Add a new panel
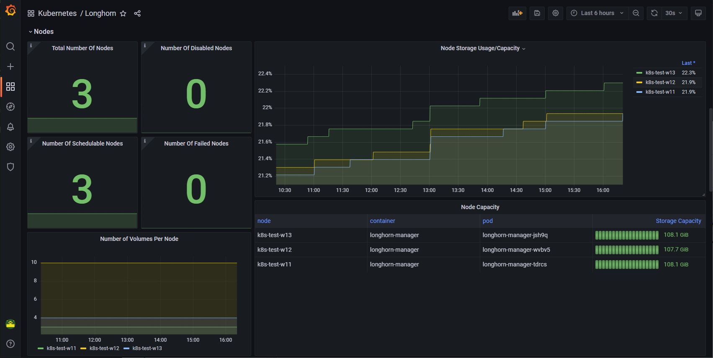This screenshot has height=358, width=713. [517, 13]
